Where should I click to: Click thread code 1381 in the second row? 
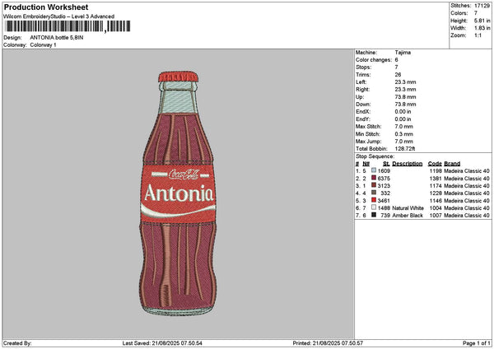pyautogui.click(x=436, y=179)
